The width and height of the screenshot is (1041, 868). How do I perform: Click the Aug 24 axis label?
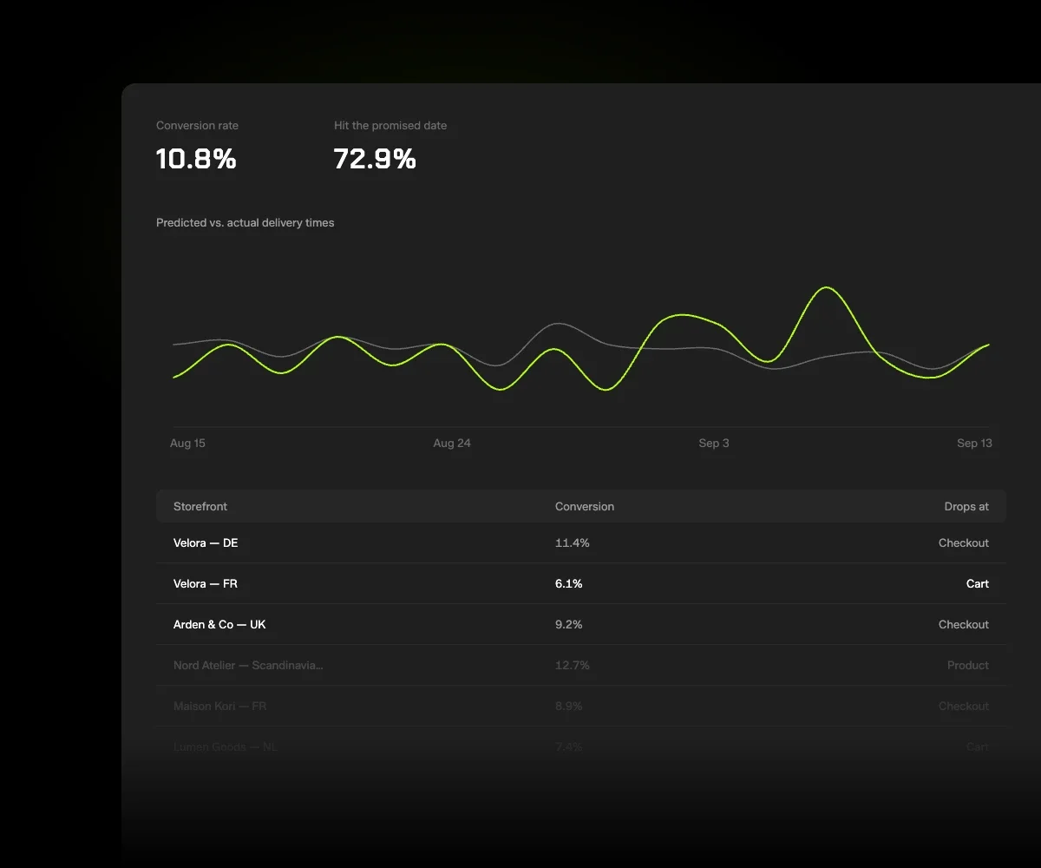click(452, 444)
